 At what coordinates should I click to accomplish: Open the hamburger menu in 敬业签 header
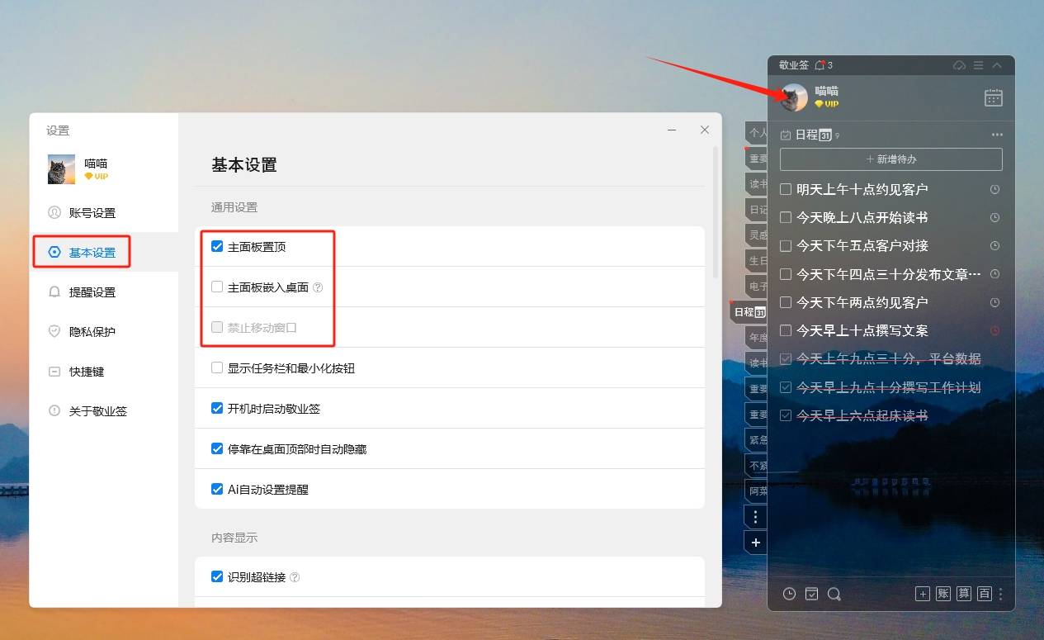coord(978,65)
